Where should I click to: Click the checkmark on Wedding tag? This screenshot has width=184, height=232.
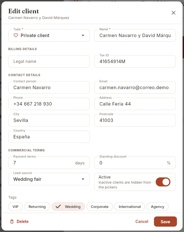point(58,207)
